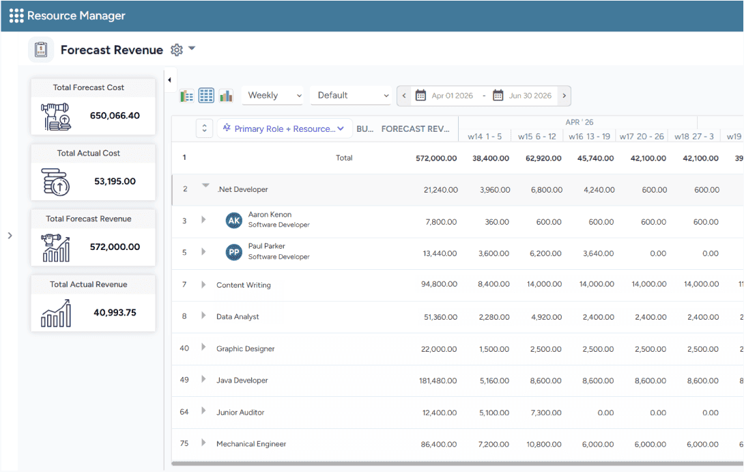Click the Forecast Revenue clipboard icon
Image resolution: width=744 pixels, height=472 pixels.
coord(41,49)
